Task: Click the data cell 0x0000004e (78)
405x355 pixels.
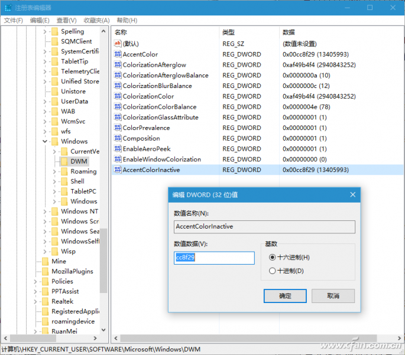Action: [306, 107]
